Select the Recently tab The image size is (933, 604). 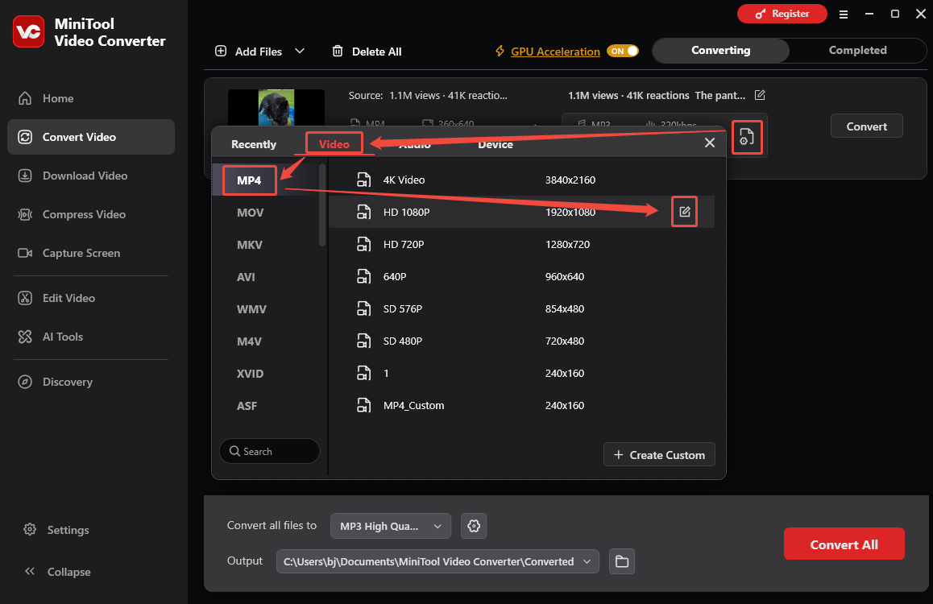[x=254, y=144]
